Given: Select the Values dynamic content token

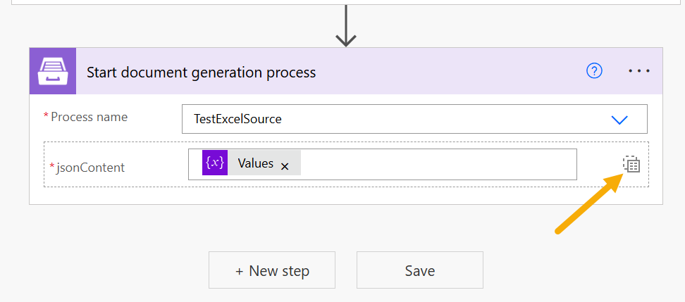Looking at the screenshot, I should pos(255,163).
